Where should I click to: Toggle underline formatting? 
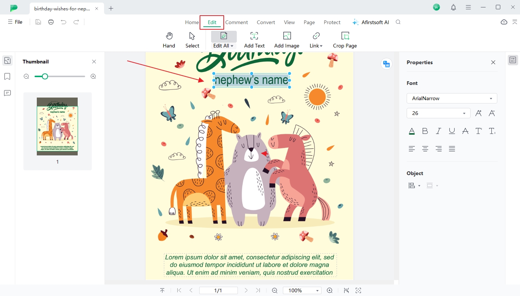(x=452, y=131)
